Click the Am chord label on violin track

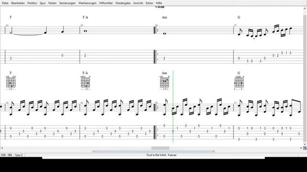coord(165,17)
